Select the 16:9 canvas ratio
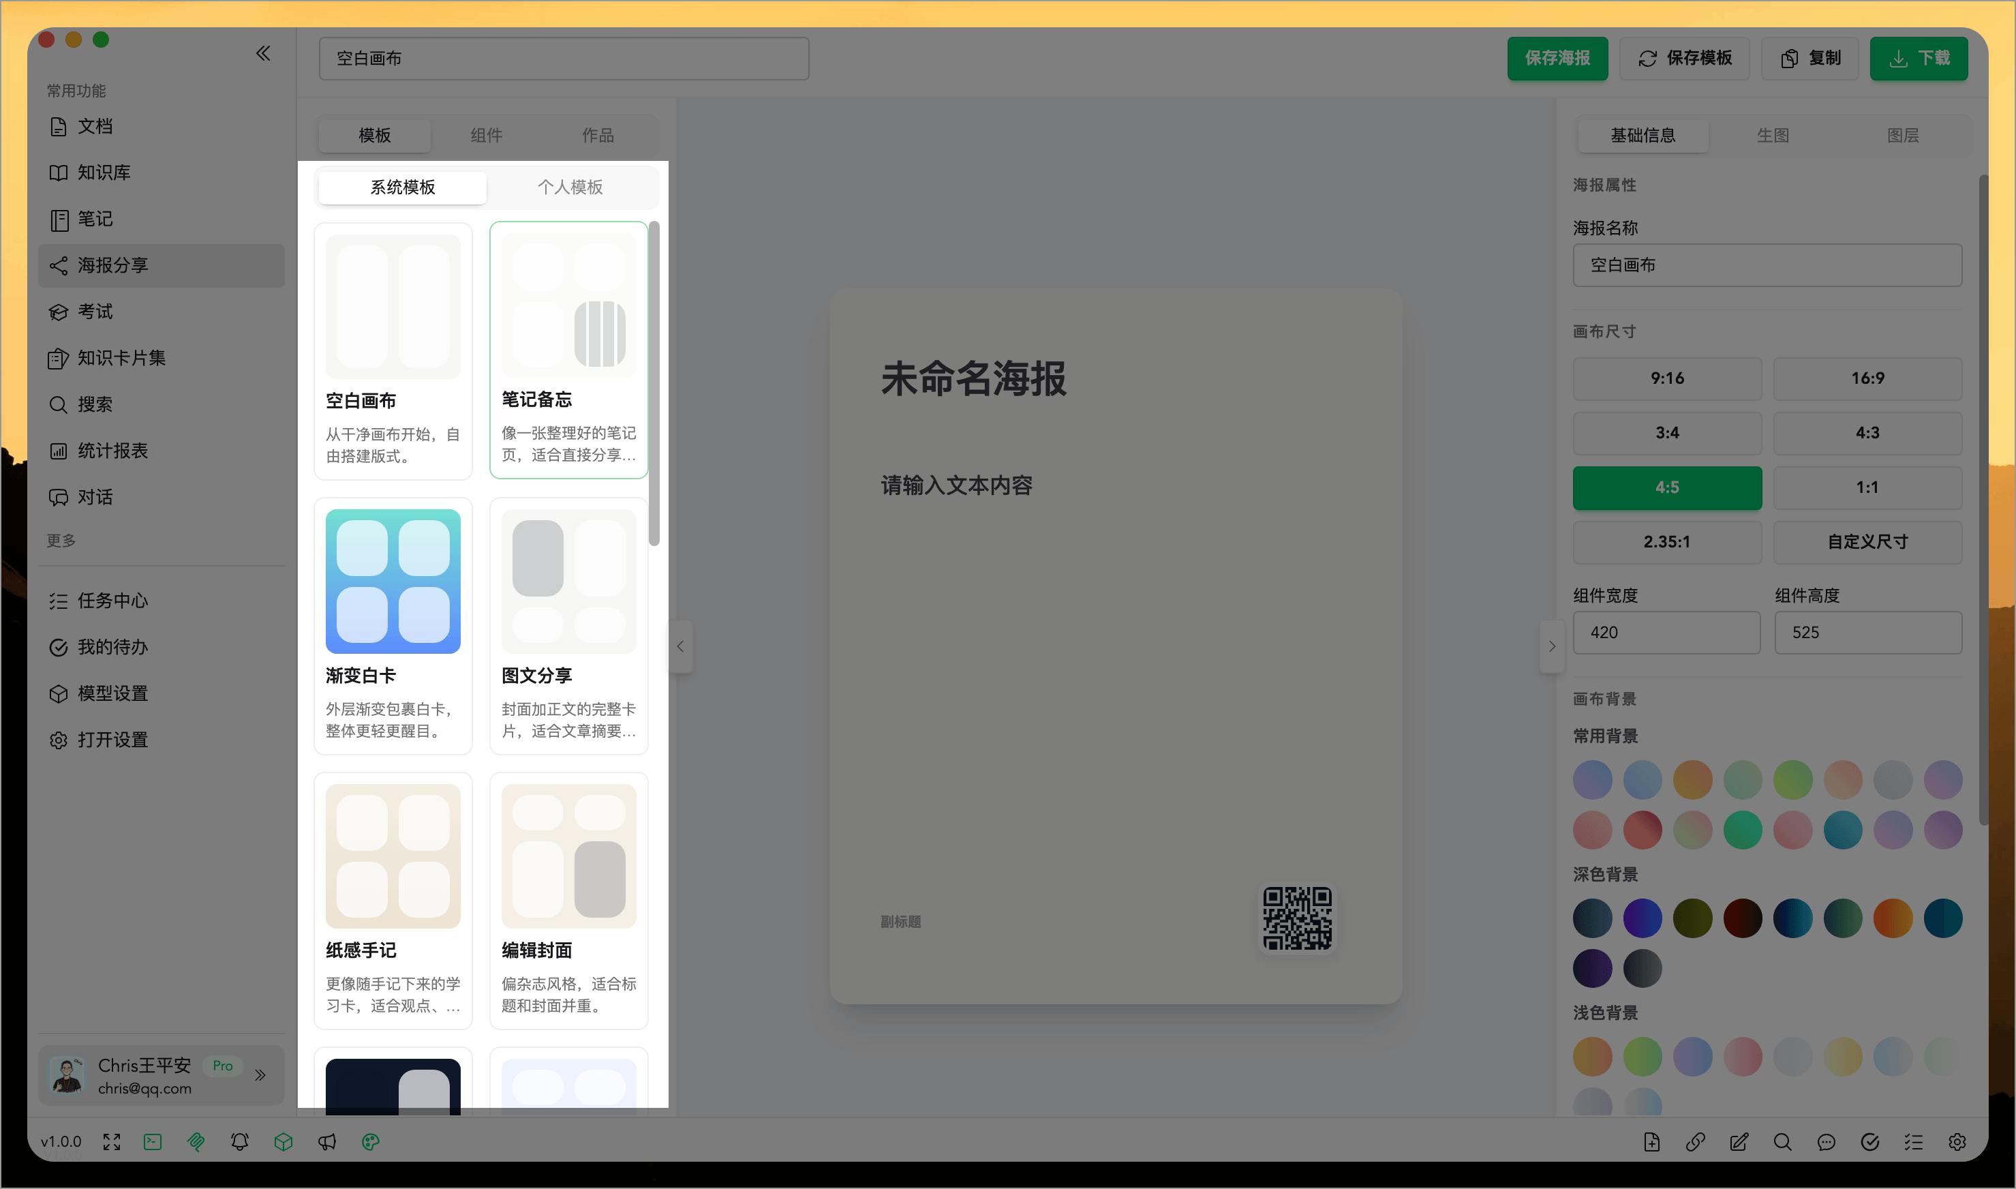Viewport: 2016px width, 1189px height. [x=1867, y=378]
